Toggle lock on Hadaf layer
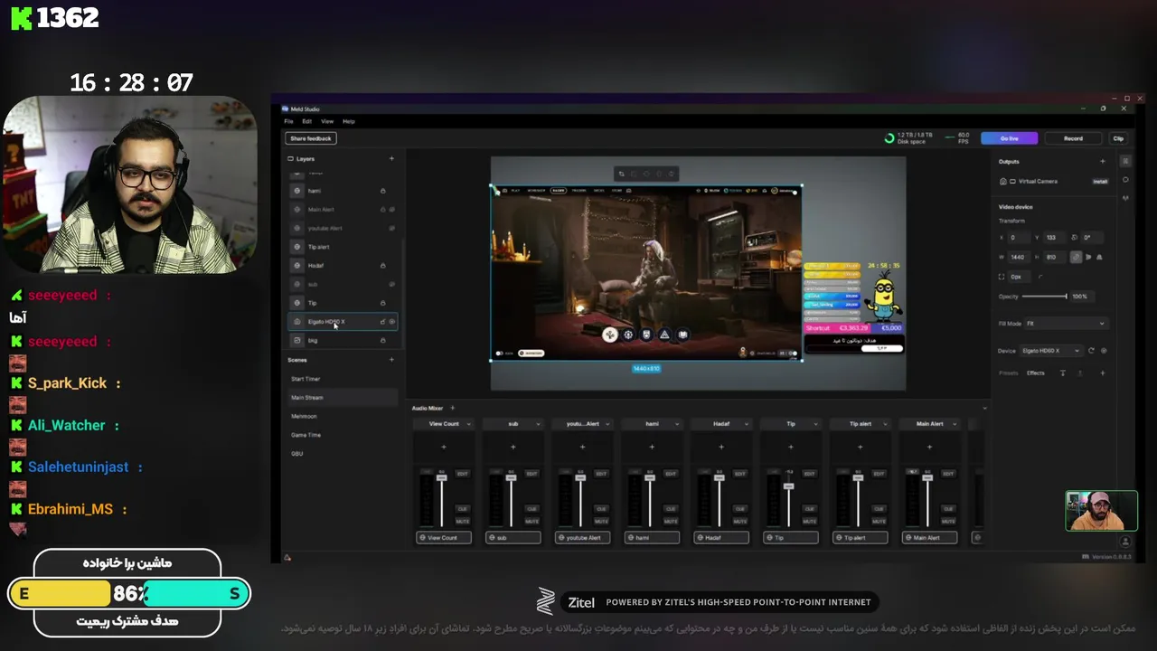Screen dimensions: 1157x651 click(x=383, y=266)
